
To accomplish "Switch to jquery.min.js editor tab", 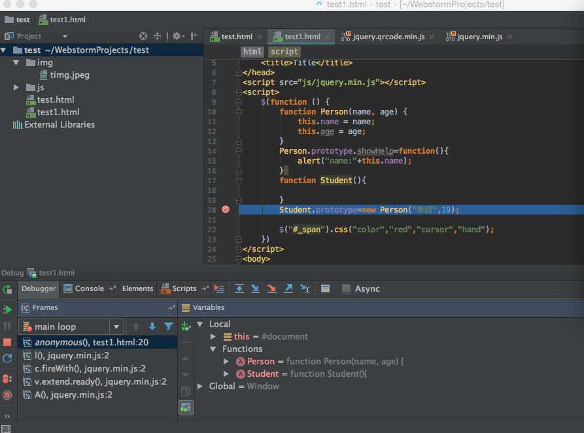I will [x=479, y=37].
